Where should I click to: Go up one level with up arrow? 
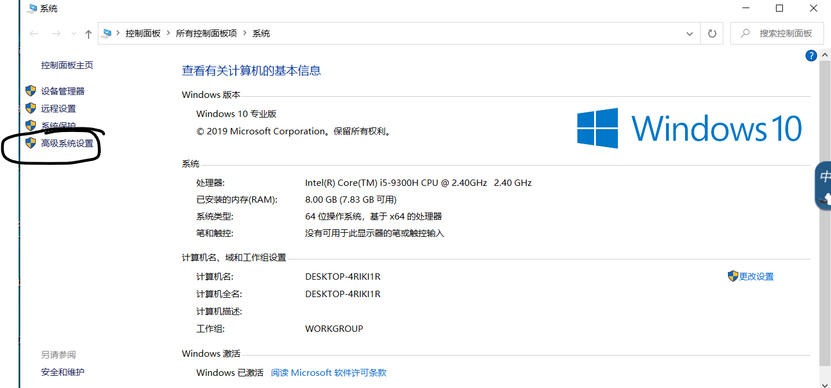[89, 34]
